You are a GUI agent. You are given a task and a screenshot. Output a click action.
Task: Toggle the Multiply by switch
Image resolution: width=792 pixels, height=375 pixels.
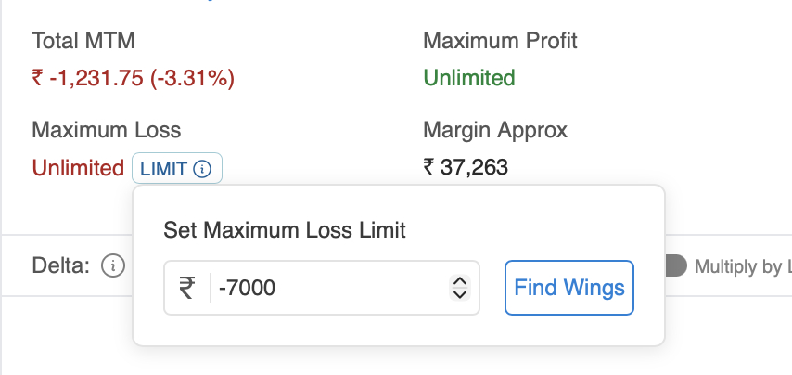tap(675, 266)
